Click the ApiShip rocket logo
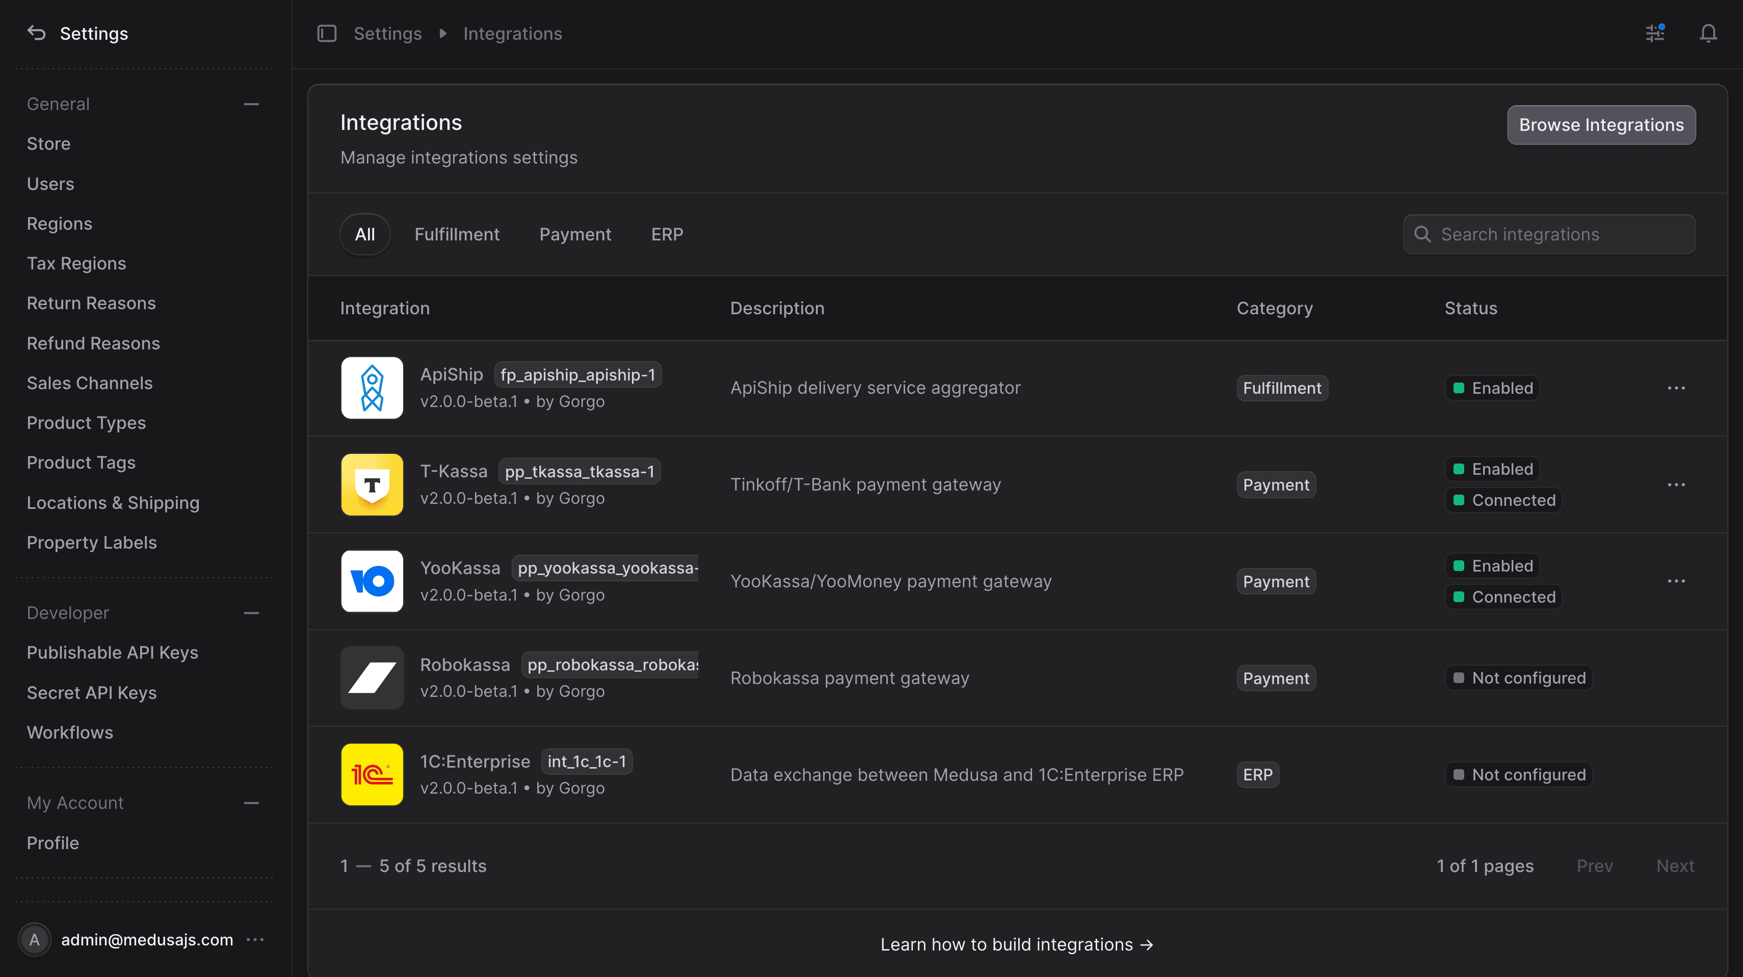 tap(372, 388)
